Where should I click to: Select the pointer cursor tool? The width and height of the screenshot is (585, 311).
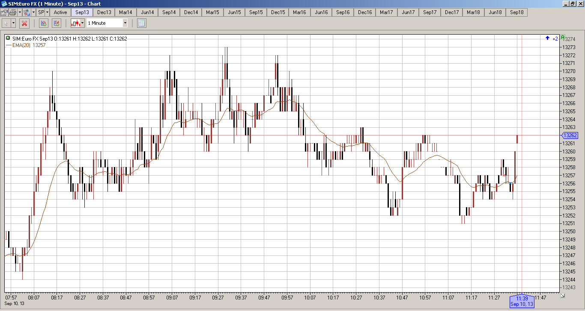[6, 23]
